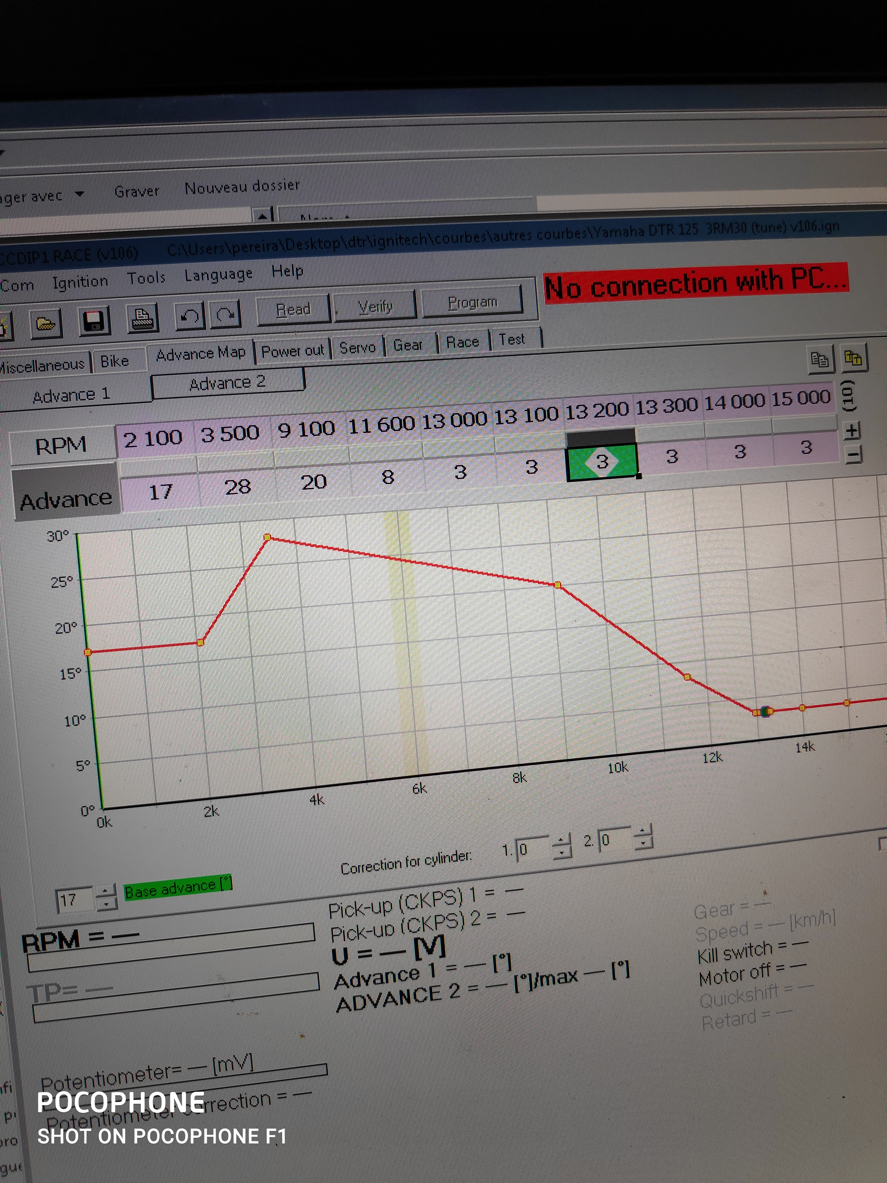Print using the printer toolbar icon
The width and height of the screenshot is (887, 1183).
(143, 318)
